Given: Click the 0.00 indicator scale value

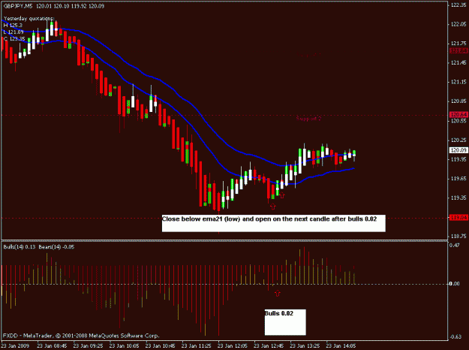Looking at the screenshot, I should (x=455, y=284).
